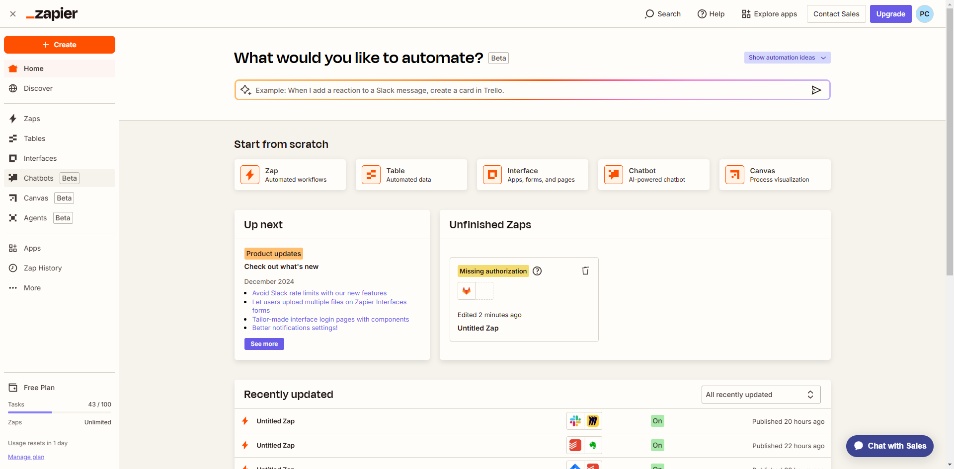Screen dimensions: 954x469
Task: Open the All recently updated dropdown
Action: 761,395
